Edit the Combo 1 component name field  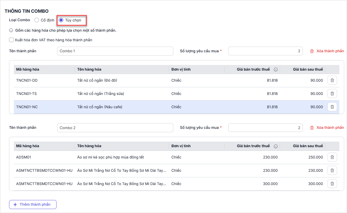click(115, 51)
